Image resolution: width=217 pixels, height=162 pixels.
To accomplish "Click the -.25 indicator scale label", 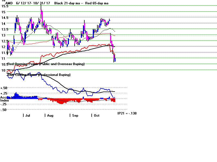I will [4, 104].
